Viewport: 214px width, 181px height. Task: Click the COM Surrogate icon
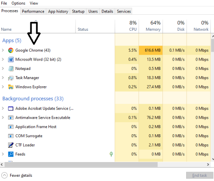(11, 136)
